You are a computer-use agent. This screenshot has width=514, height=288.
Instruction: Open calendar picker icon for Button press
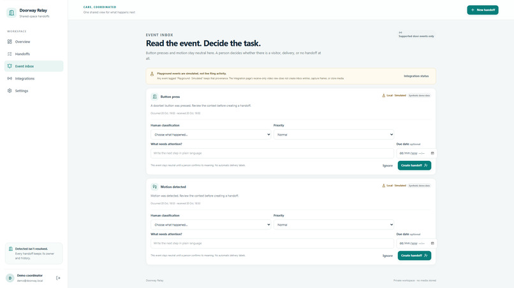tap(432, 153)
